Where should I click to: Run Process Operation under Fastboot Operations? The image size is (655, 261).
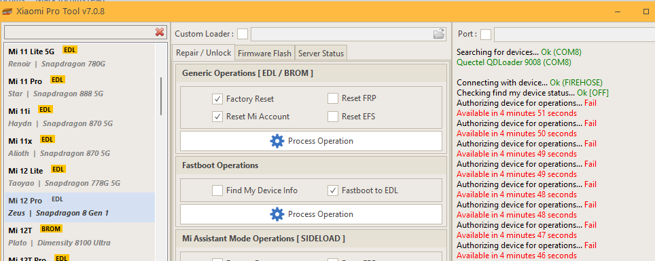coord(311,214)
